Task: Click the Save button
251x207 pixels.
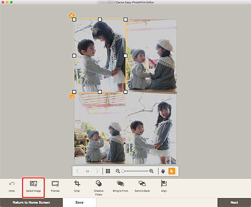Action: tap(79, 202)
